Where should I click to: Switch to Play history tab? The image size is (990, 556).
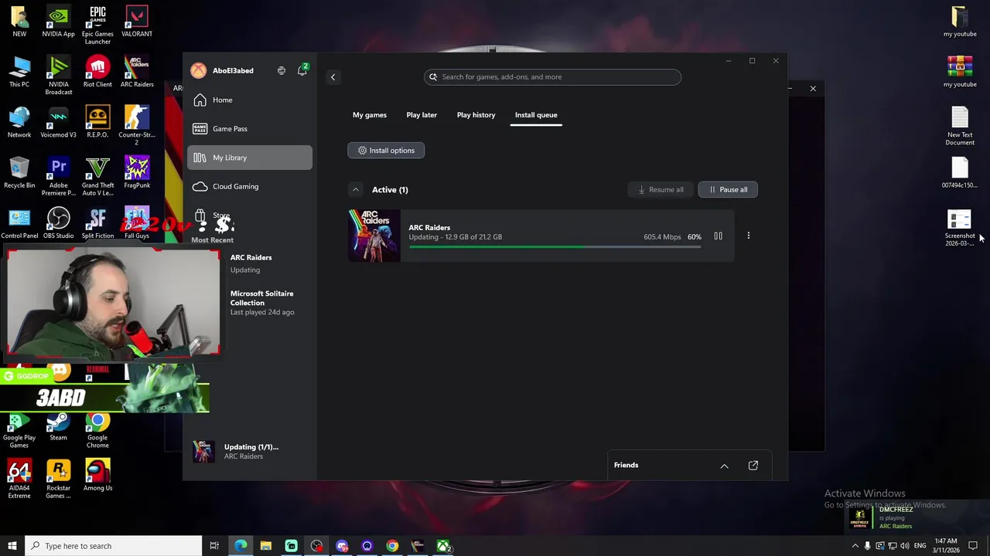coord(476,115)
